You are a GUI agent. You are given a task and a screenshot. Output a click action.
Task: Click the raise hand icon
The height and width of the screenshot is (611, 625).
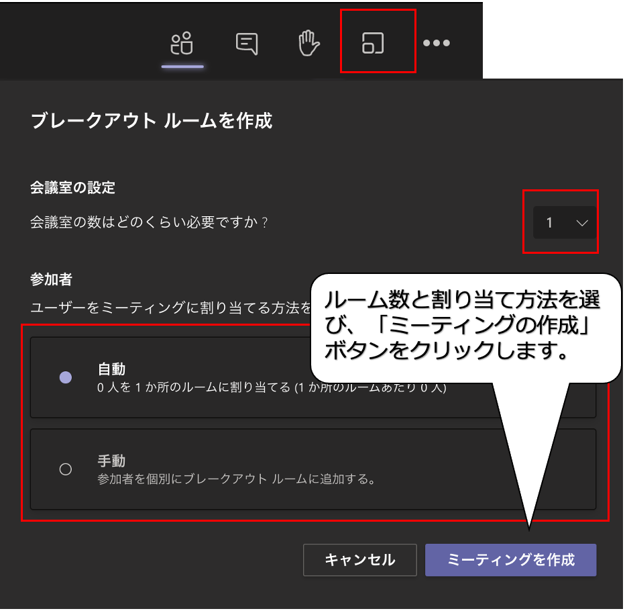pos(308,44)
